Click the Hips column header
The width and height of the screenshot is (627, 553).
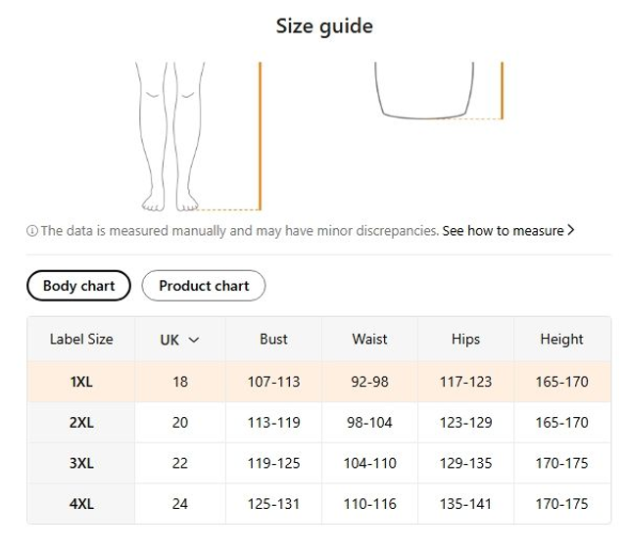point(465,340)
